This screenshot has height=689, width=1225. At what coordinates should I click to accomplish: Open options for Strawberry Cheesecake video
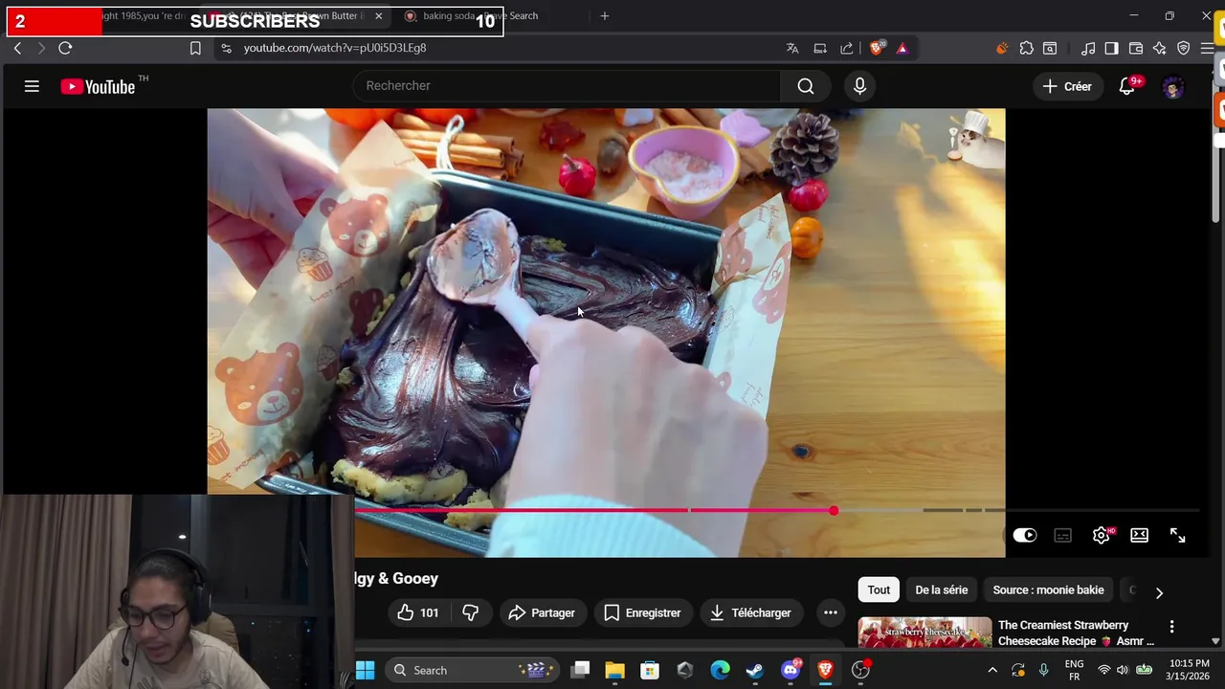1171,627
